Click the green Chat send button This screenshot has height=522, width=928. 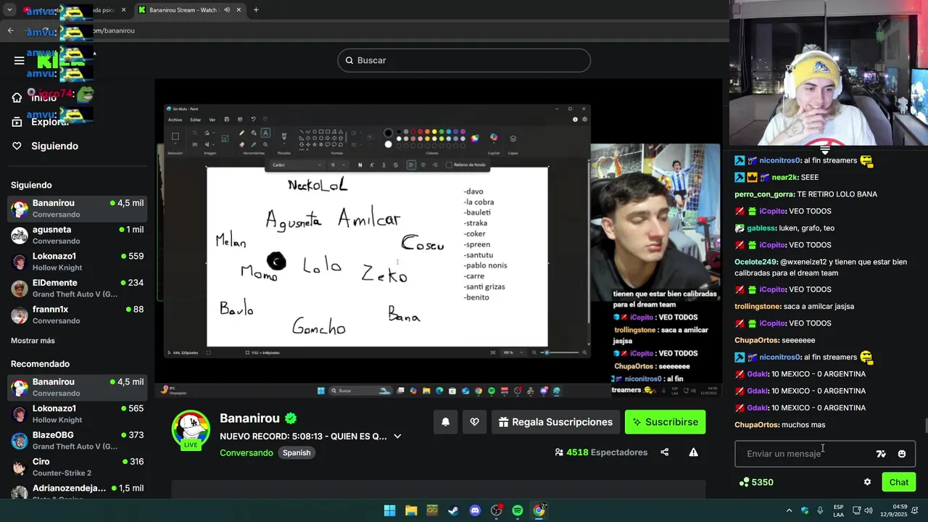tap(899, 482)
